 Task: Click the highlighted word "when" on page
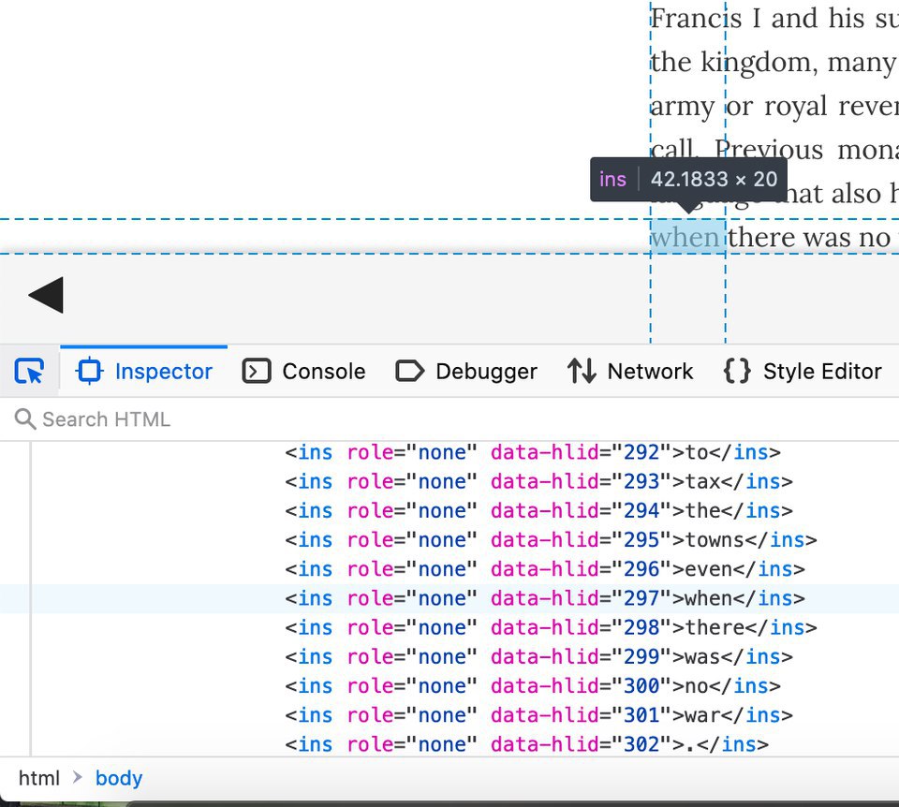pyautogui.click(x=687, y=237)
